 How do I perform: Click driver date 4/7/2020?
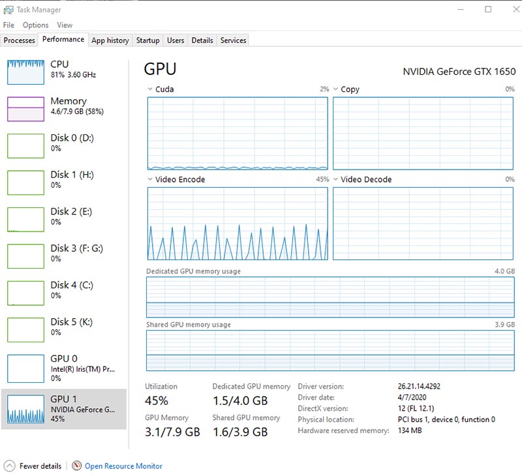tap(412, 397)
